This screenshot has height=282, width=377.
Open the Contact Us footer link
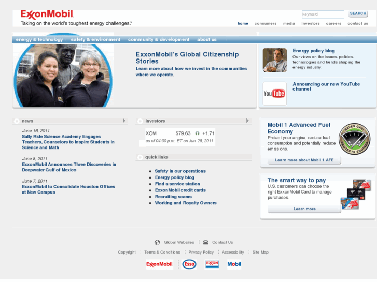pos(222,242)
